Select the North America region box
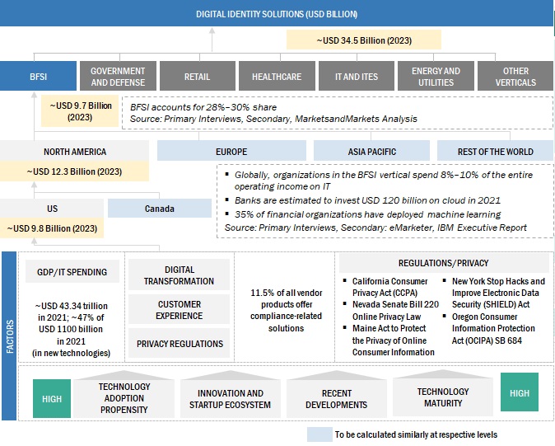The image size is (555, 446). pyautogui.click(x=75, y=152)
